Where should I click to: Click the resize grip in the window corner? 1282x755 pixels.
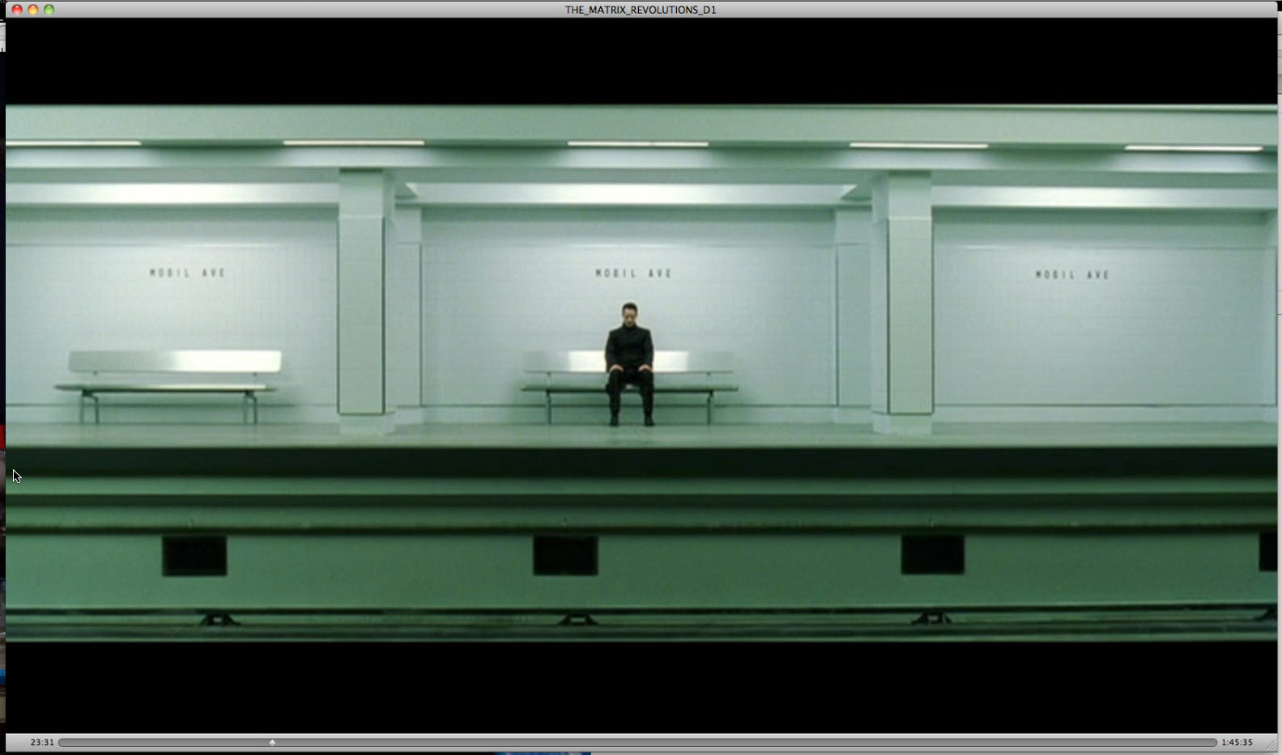(1271, 745)
